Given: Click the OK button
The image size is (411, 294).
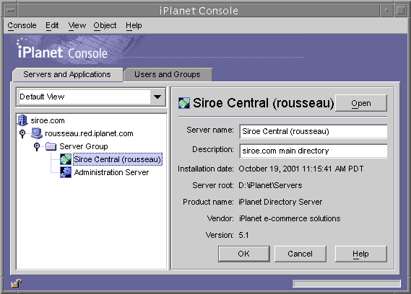Looking at the screenshot, I should 243,254.
